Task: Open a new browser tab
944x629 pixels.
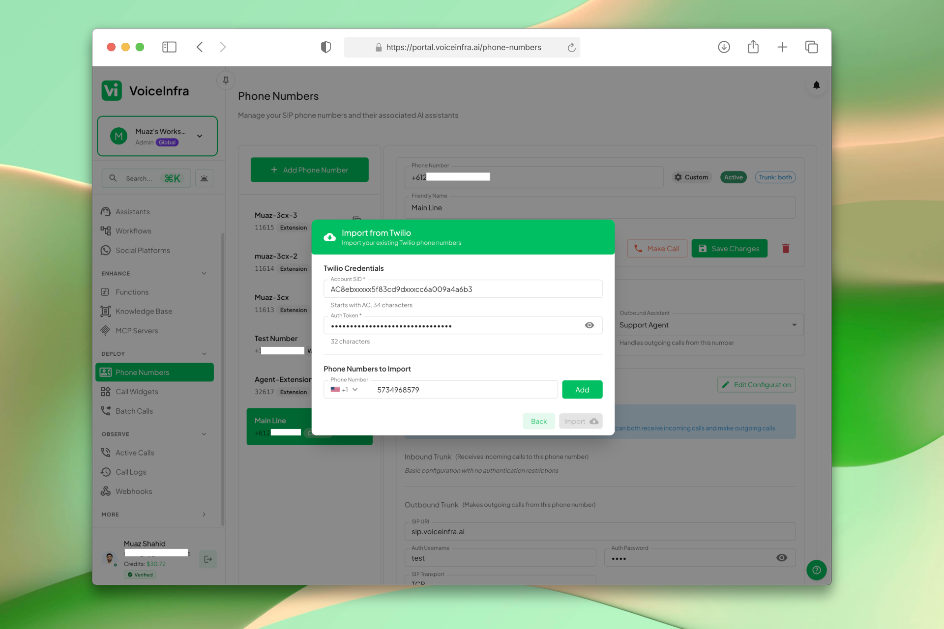Action: [x=782, y=47]
